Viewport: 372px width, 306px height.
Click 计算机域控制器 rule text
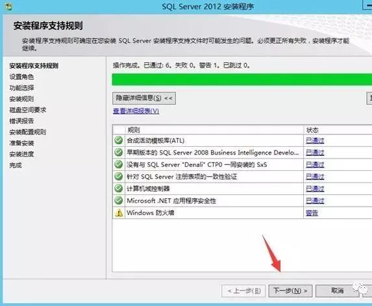click(x=148, y=188)
